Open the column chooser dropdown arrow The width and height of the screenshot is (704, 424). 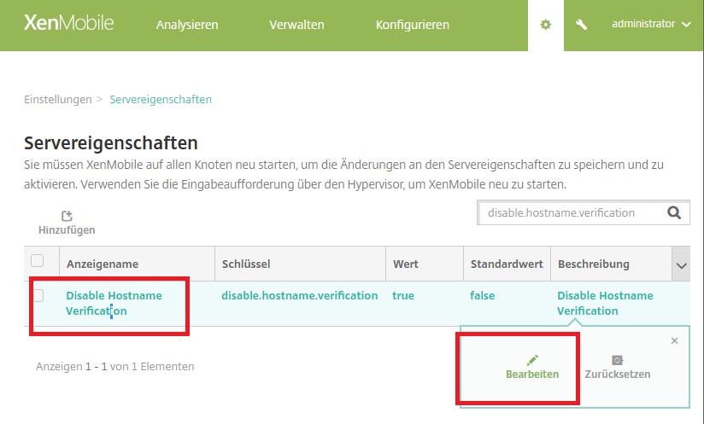681,265
